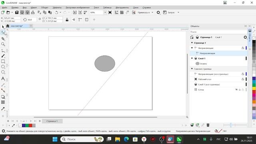Open the Правка menu
The width and height of the screenshot is (256, 144).
[15, 8]
